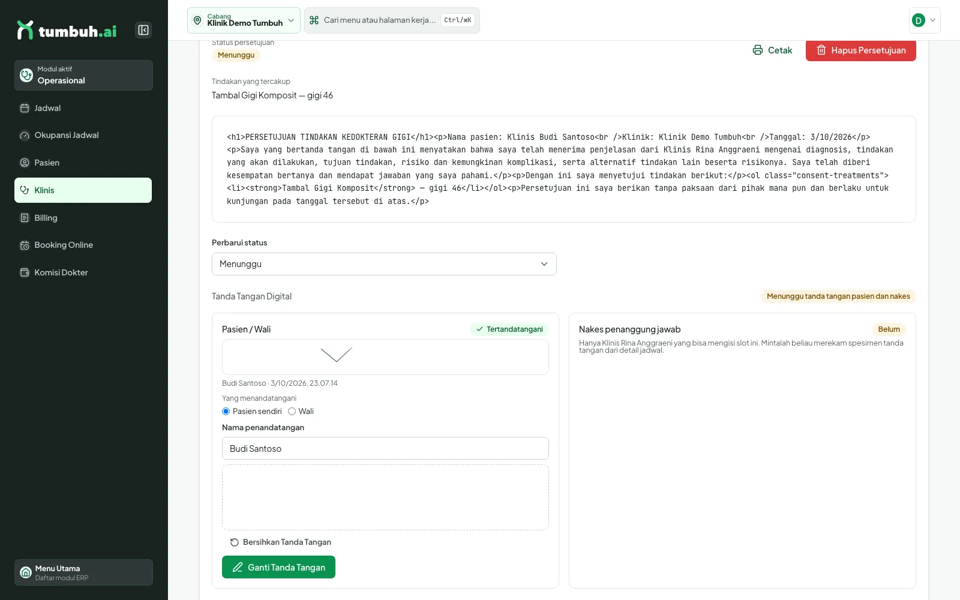Viewport: 960px width, 600px height.
Task: Click Bersihkan Tanda Tangan
Action: [280, 542]
